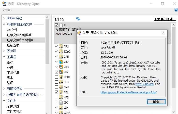Expand the 布局和样式 section
The image size is (178, 114).
[x=4, y=89]
